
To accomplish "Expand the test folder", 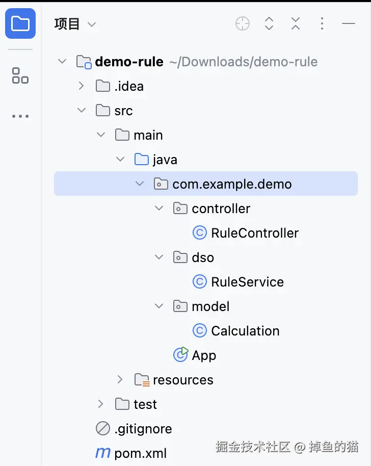I will click(x=100, y=404).
